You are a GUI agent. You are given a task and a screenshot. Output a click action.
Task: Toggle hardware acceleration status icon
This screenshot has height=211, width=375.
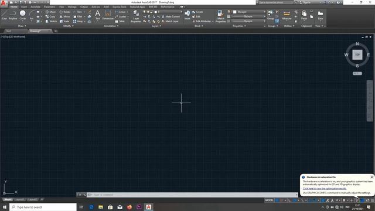(362, 200)
